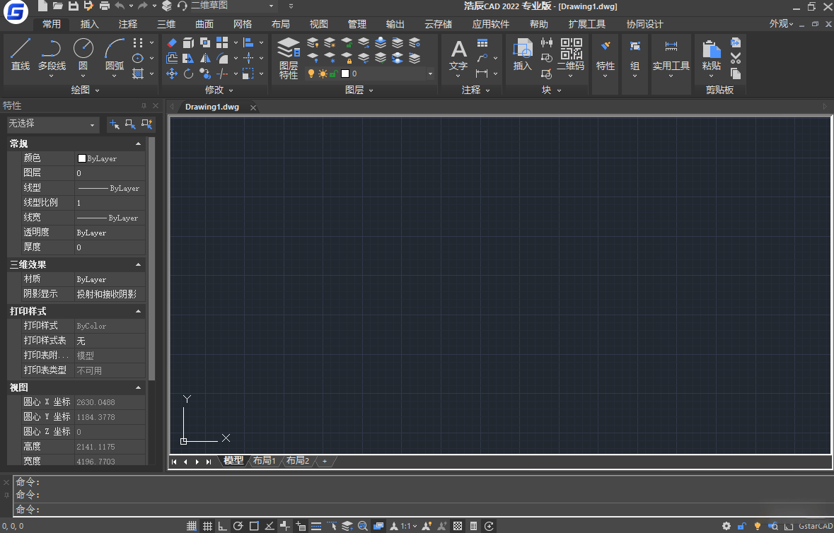The image size is (834, 533).
Task: Toggle polar tracking in the status bar
Action: (x=238, y=526)
